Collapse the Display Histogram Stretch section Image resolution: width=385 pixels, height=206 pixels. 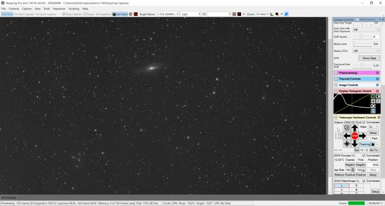pos(336,91)
